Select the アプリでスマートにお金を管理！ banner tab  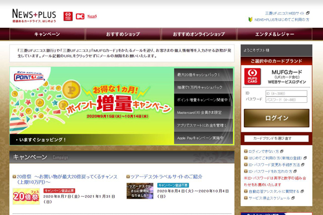203,125
